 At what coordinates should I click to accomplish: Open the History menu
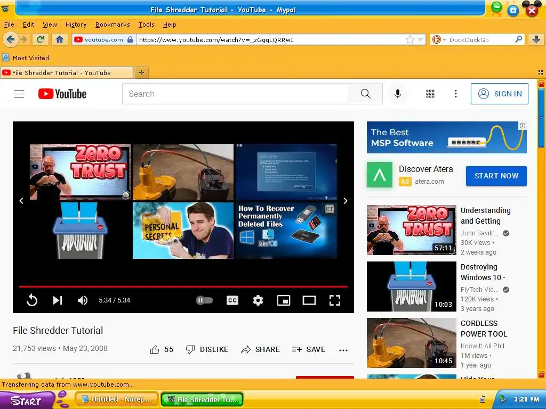76,24
